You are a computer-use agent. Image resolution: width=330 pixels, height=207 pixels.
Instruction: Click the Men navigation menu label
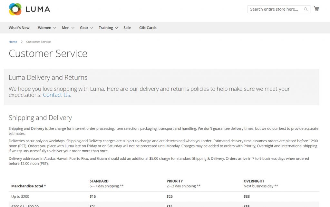tap(65, 28)
